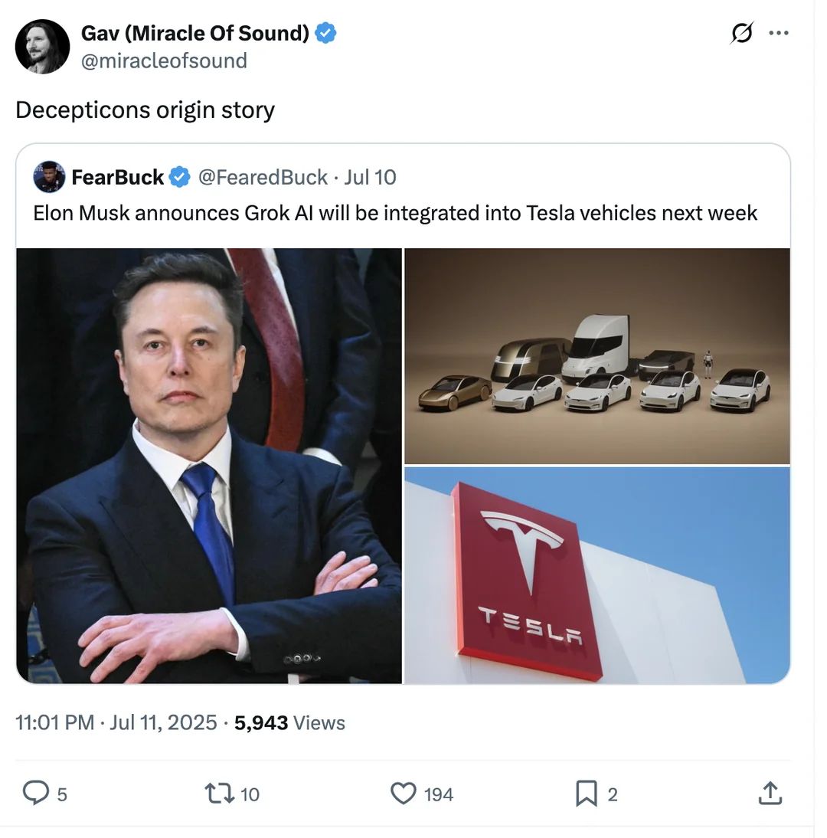
Task: Like the post with the heart icon
Action: 404,794
